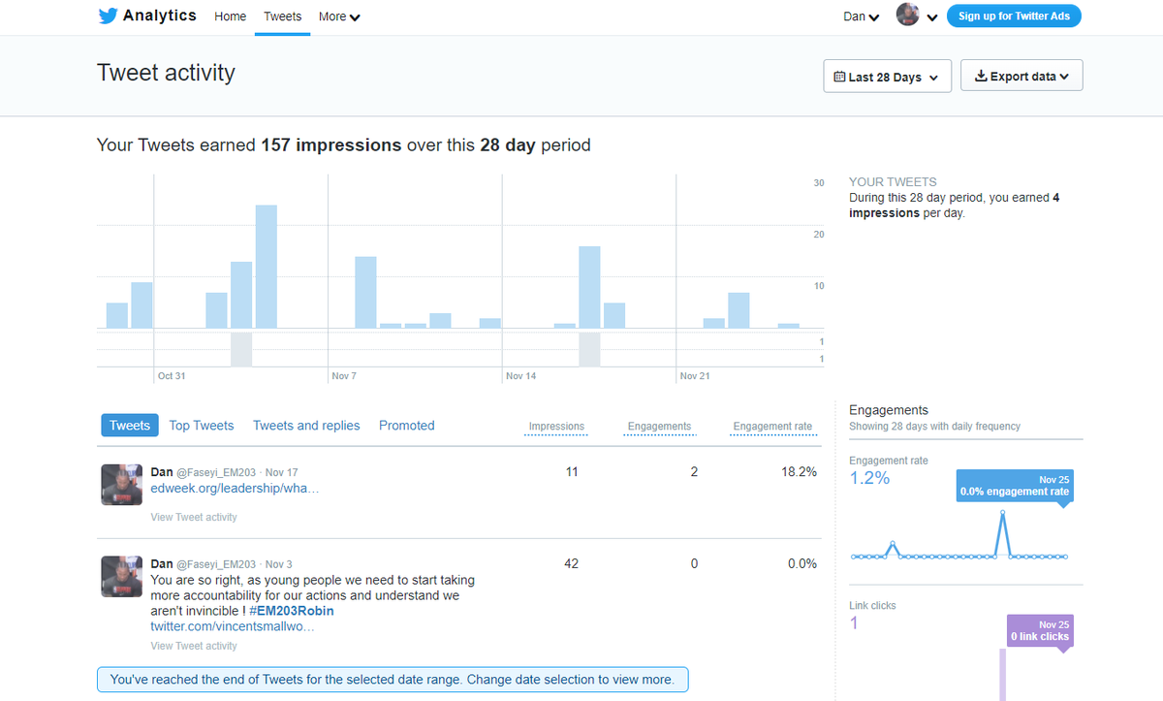Switch to Tweets and replies tab
The image size is (1163, 701).
click(x=306, y=426)
